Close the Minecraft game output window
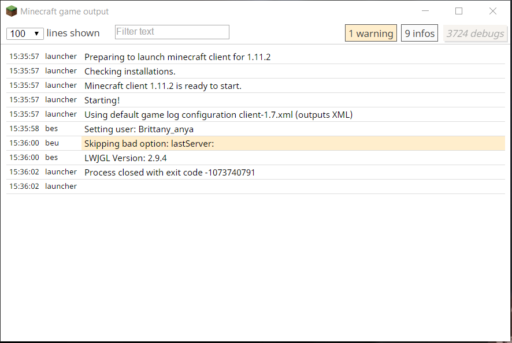This screenshot has height=343, width=512. 493,11
